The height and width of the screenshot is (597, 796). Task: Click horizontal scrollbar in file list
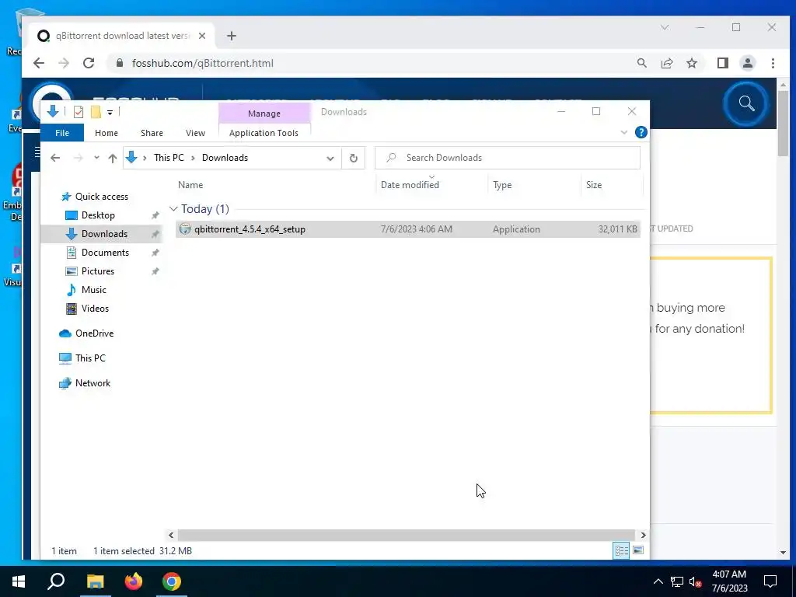pos(406,535)
